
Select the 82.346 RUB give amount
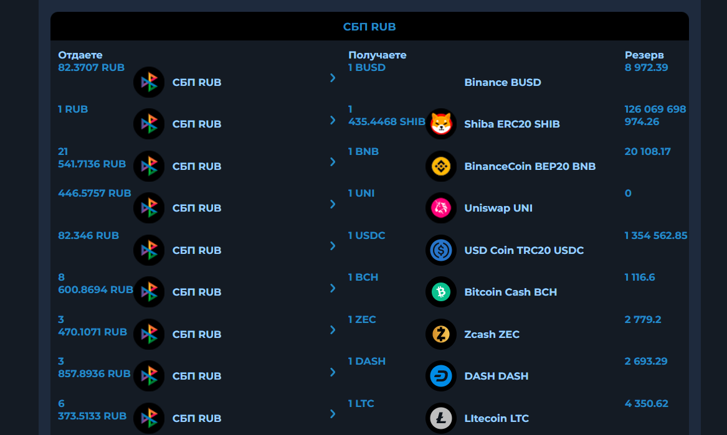click(88, 235)
